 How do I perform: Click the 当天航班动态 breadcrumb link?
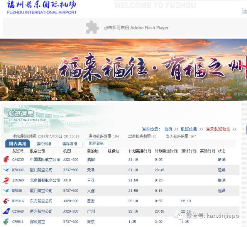(x=218, y=129)
